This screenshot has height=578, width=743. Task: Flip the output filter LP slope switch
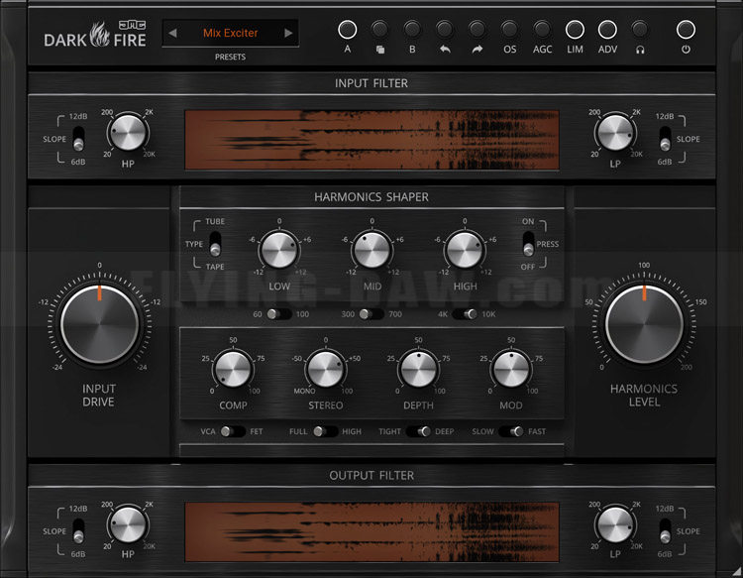tap(665, 531)
